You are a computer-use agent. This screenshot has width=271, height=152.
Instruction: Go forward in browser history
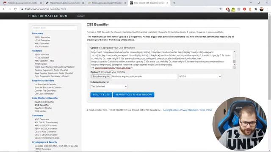pyautogui.click(x=9, y=9)
